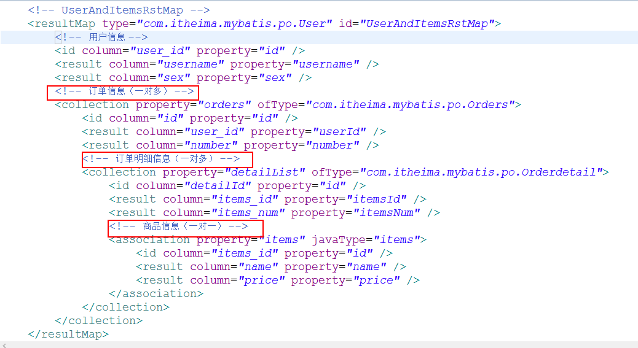Click the 用户信息 comment line

pyautogui.click(x=101, y=37)
